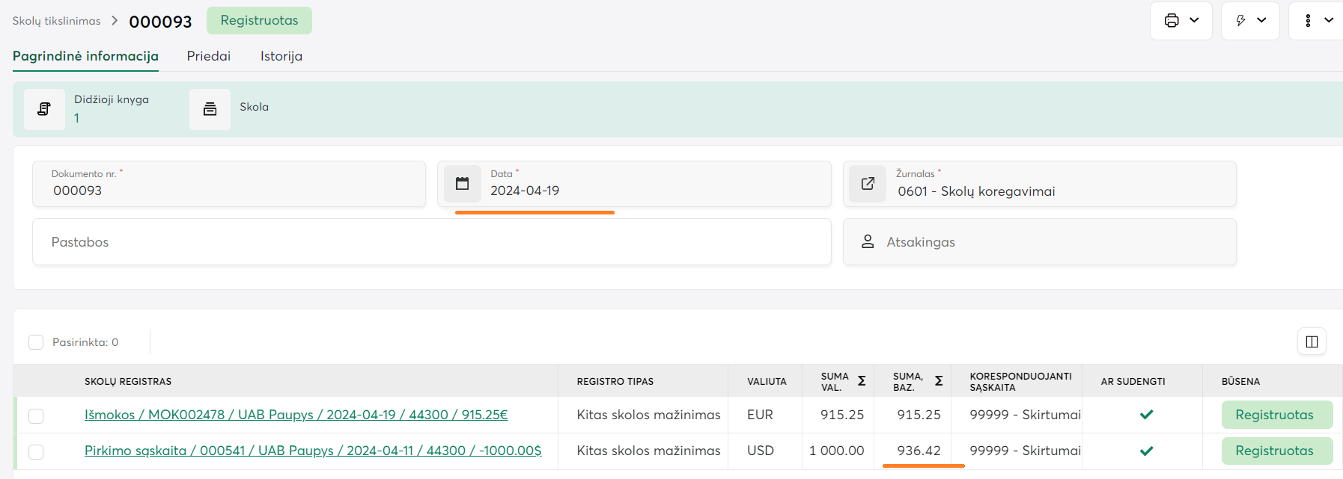Toggle the select-all Pasirinkta checkbox
Viewport: 1343px width, 479px height.
[36, 342]
